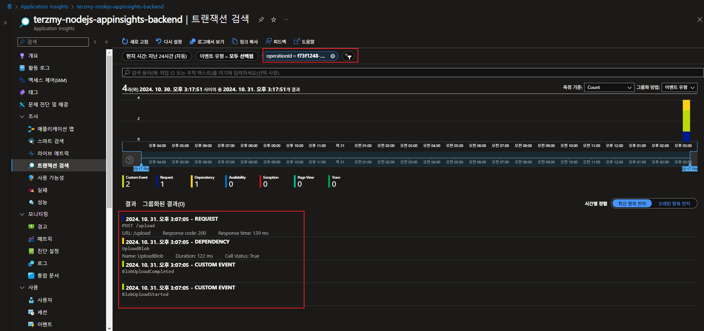This screenshot has height=331, width=704.
Task: Click the Reset (다시 설정) icon
Action: 159,41
